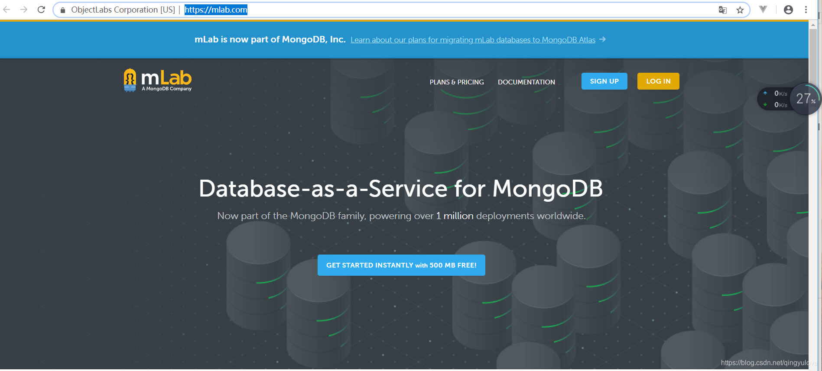Viewport: 822px width, 371px height.
Task: Open Plans & Pricing menu item
Action: tap(457, 82)
